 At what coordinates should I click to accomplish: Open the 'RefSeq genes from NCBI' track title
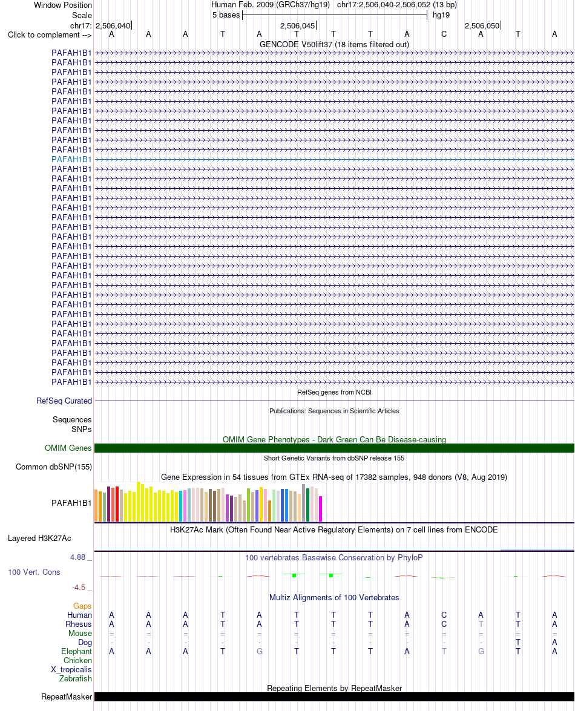[334, 392]
